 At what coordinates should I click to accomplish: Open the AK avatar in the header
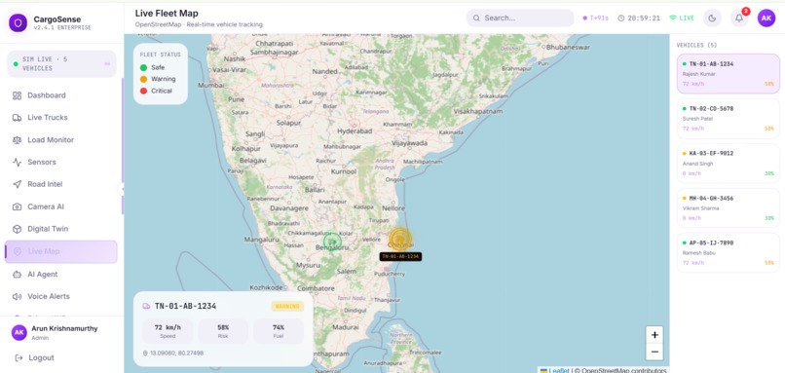click(x=766, y=19)
